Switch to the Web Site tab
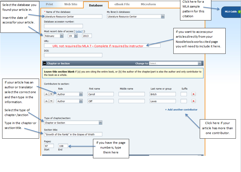Image resolution: width=241 pixels, height=172 pixels. tap(70, 4)
